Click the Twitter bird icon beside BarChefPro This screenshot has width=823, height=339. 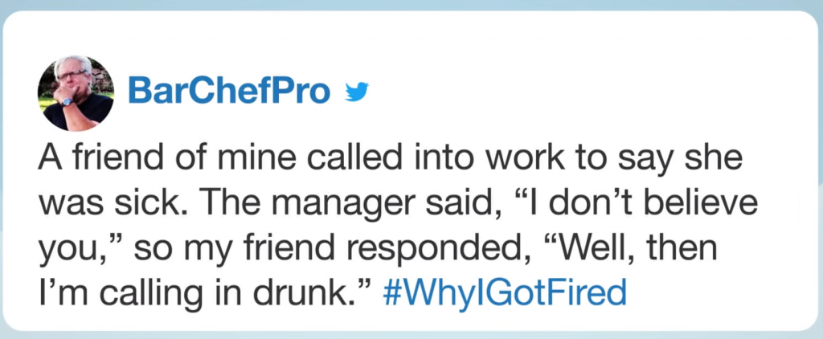[354, 94]
